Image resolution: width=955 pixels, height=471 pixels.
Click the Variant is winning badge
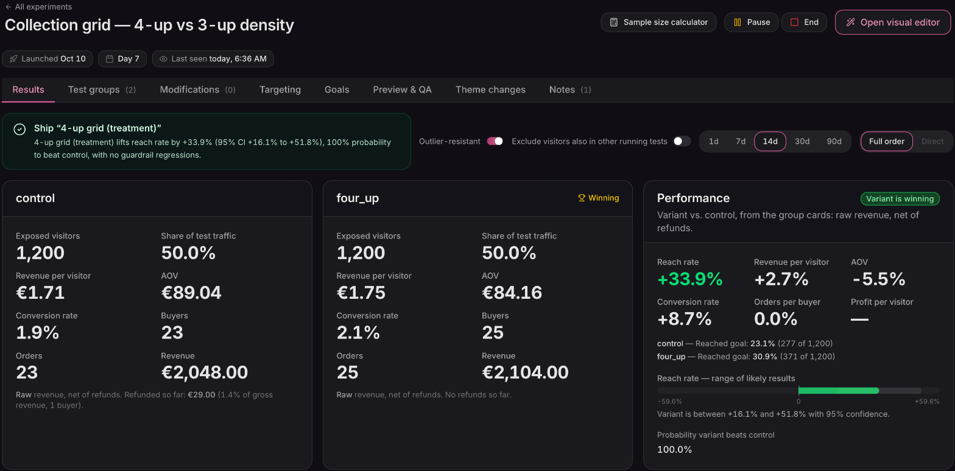click(x=900, y=198)
